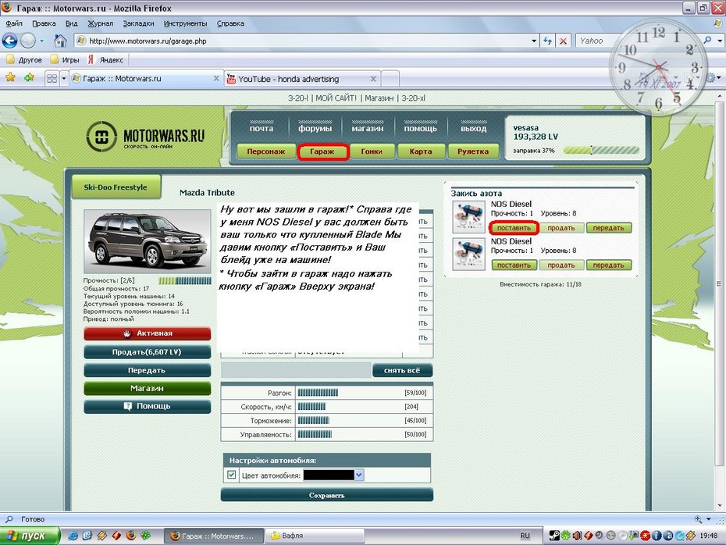
Task: Click the first NOS Diesel bottle image
Action: (x=468, y=217)
